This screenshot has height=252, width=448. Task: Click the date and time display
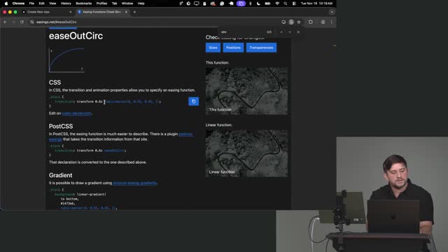click(x=316, y=3)
